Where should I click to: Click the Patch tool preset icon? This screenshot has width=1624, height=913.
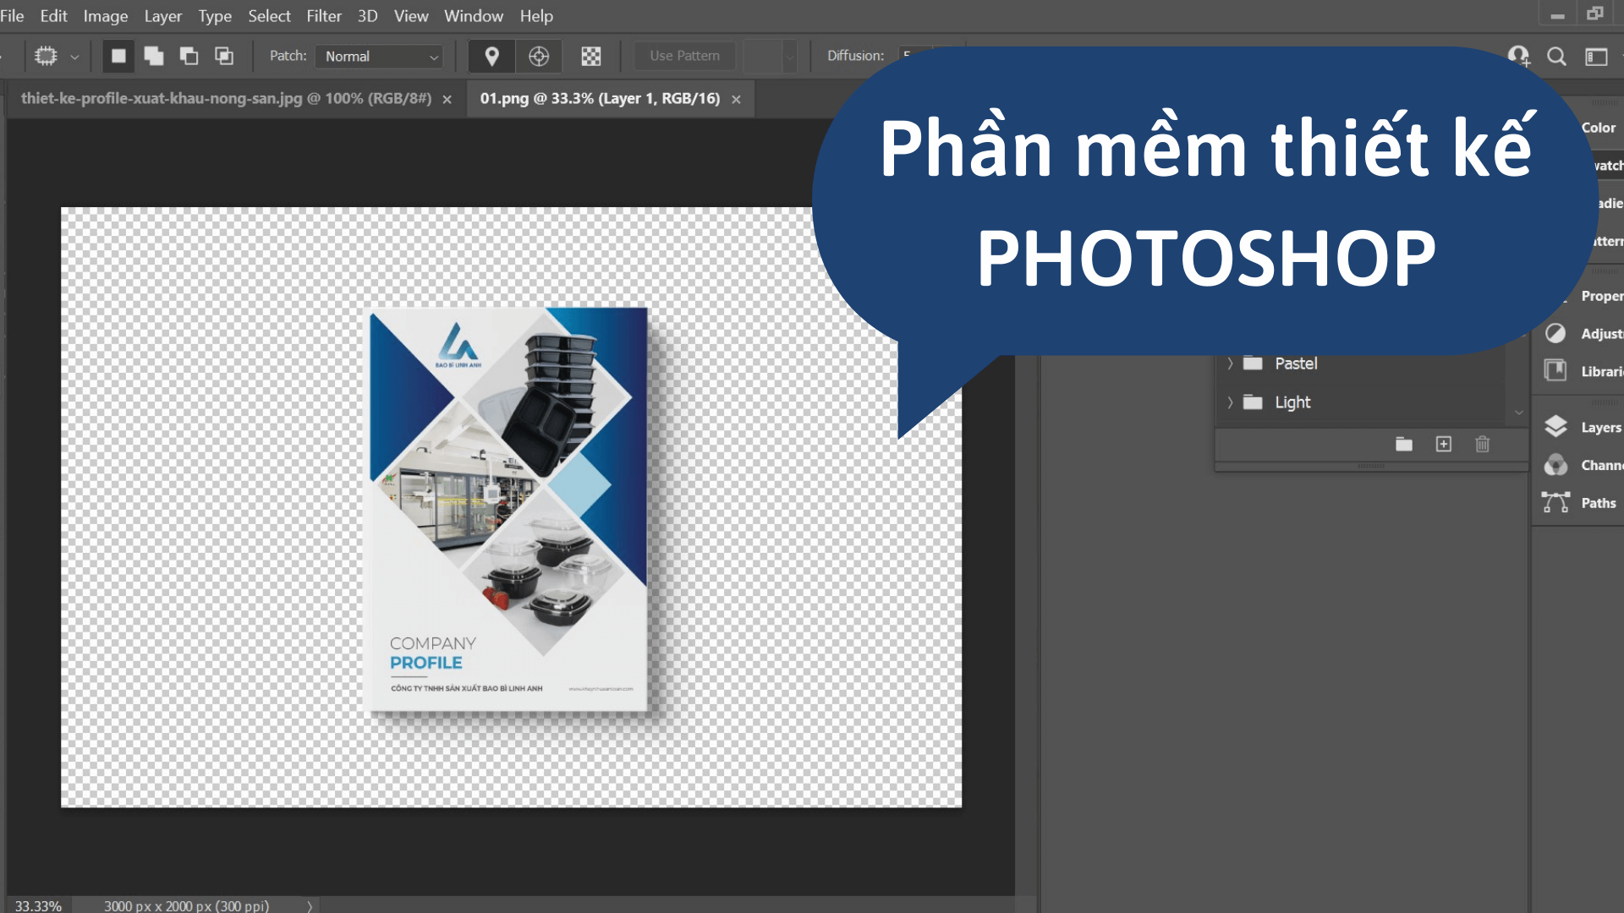tap(46, 56)
